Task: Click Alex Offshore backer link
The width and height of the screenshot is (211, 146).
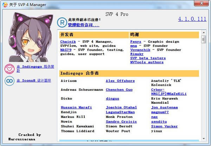Action: coord(120,81)
